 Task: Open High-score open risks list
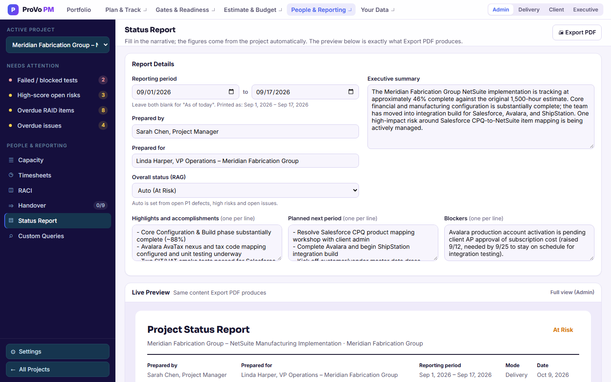click(x=58, y=95)
